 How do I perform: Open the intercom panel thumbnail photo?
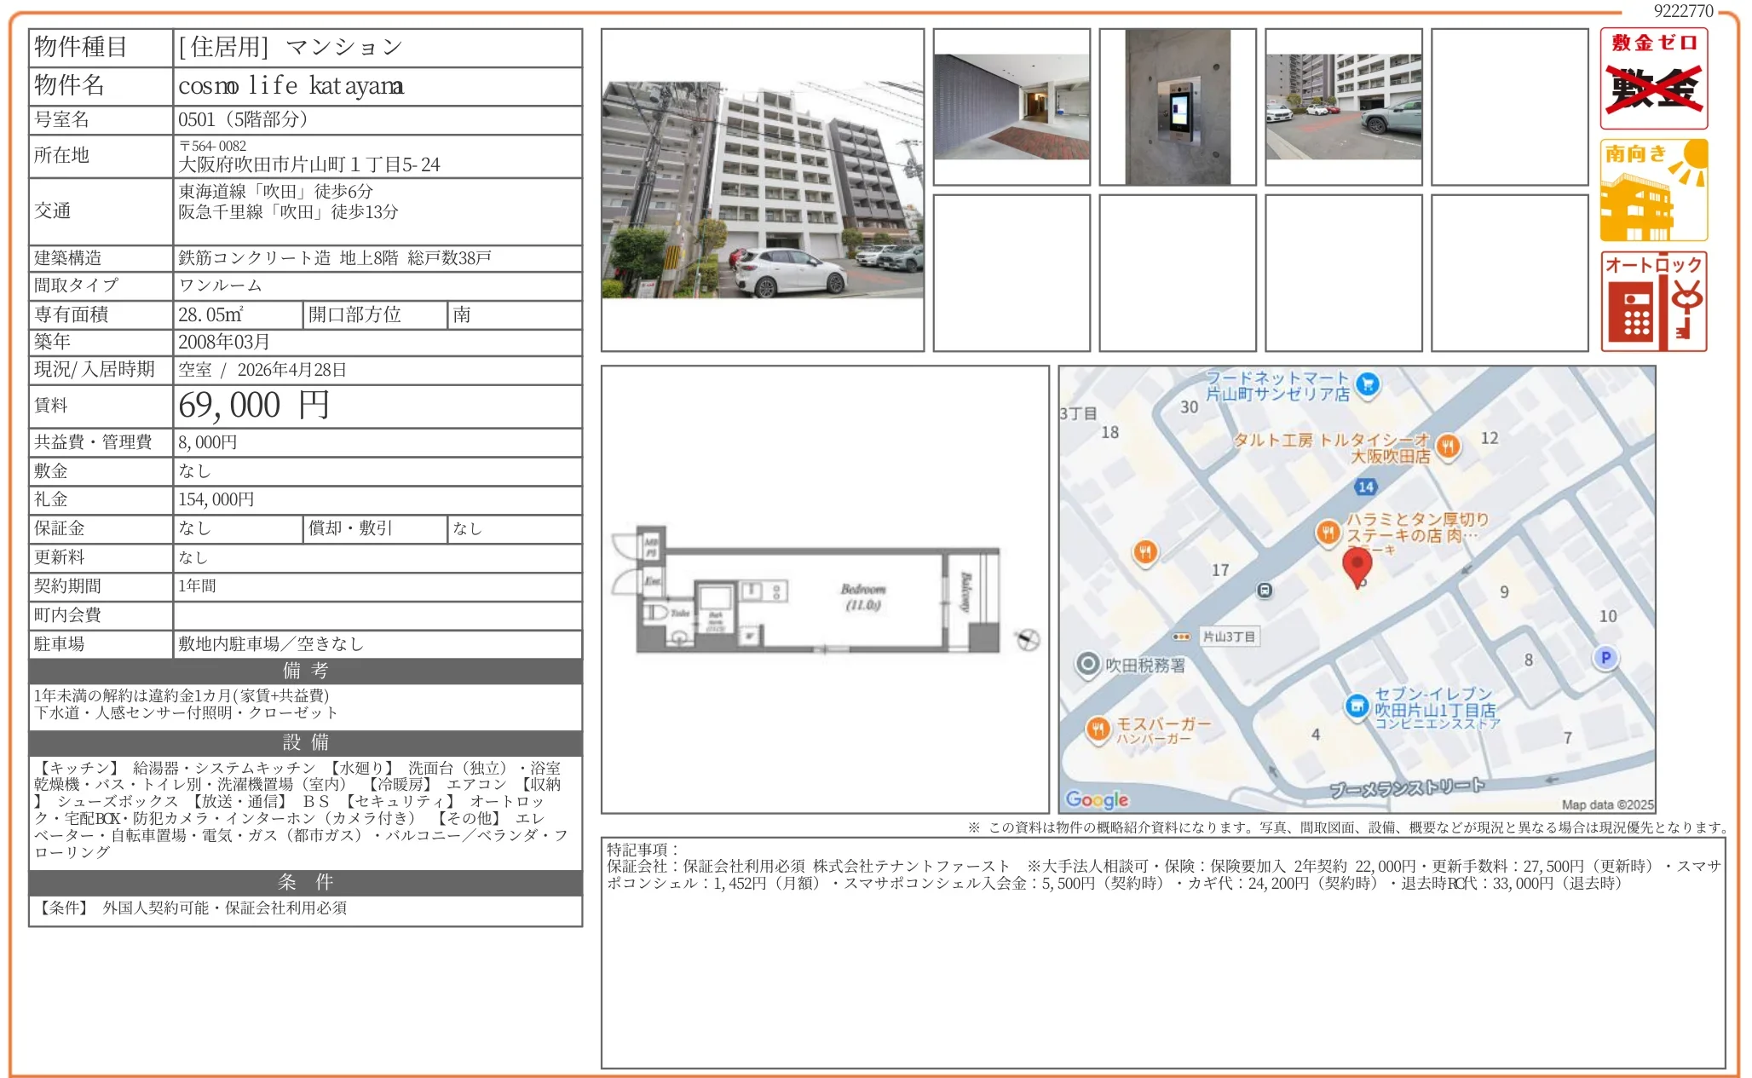point(1177,107)
